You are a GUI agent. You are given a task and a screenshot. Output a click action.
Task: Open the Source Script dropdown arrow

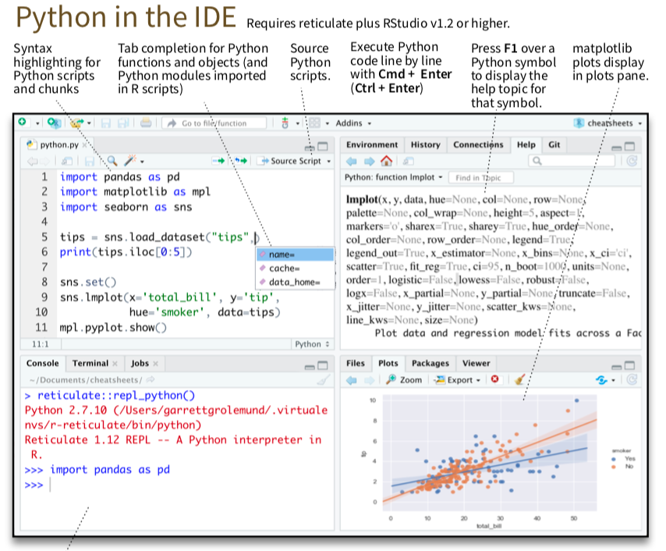click(x=329, y=162)
